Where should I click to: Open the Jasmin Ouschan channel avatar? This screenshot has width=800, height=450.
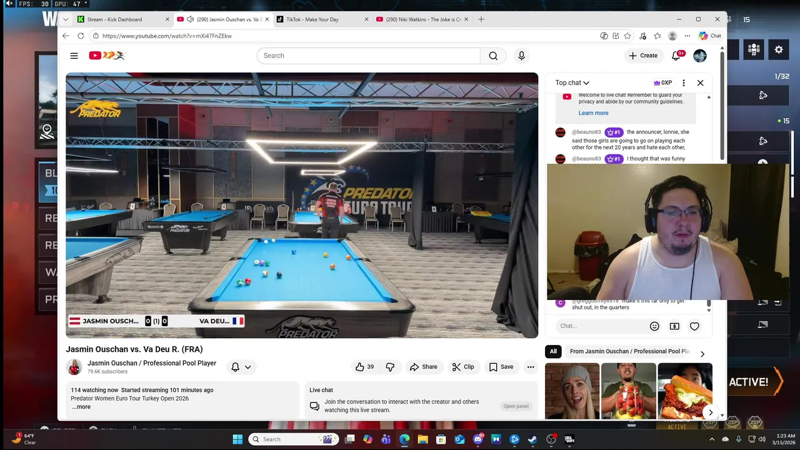point(74,367)
